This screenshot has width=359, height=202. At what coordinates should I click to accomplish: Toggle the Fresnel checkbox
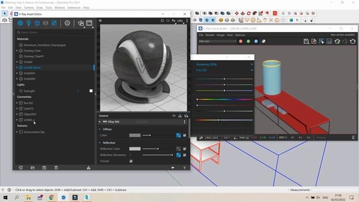click(x=131, y=161)
